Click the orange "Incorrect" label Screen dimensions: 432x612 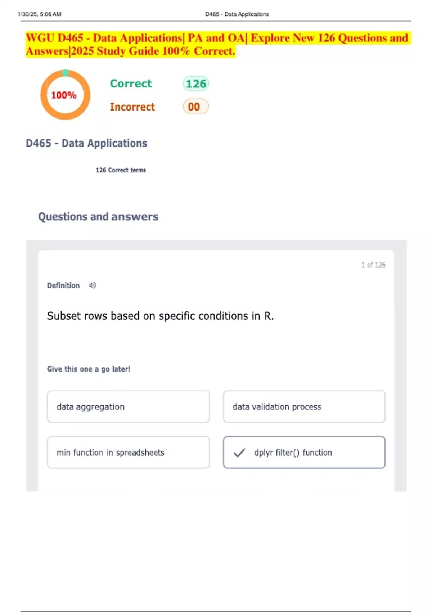coord(132,107)
